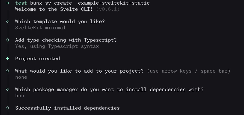The height and width of the screenshot is (115, 244).
Task: Click diamond beside add to project question
Action: 8,71
